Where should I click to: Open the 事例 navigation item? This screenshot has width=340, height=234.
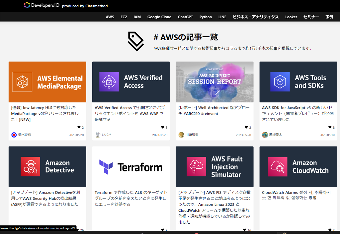coord(329,17)
